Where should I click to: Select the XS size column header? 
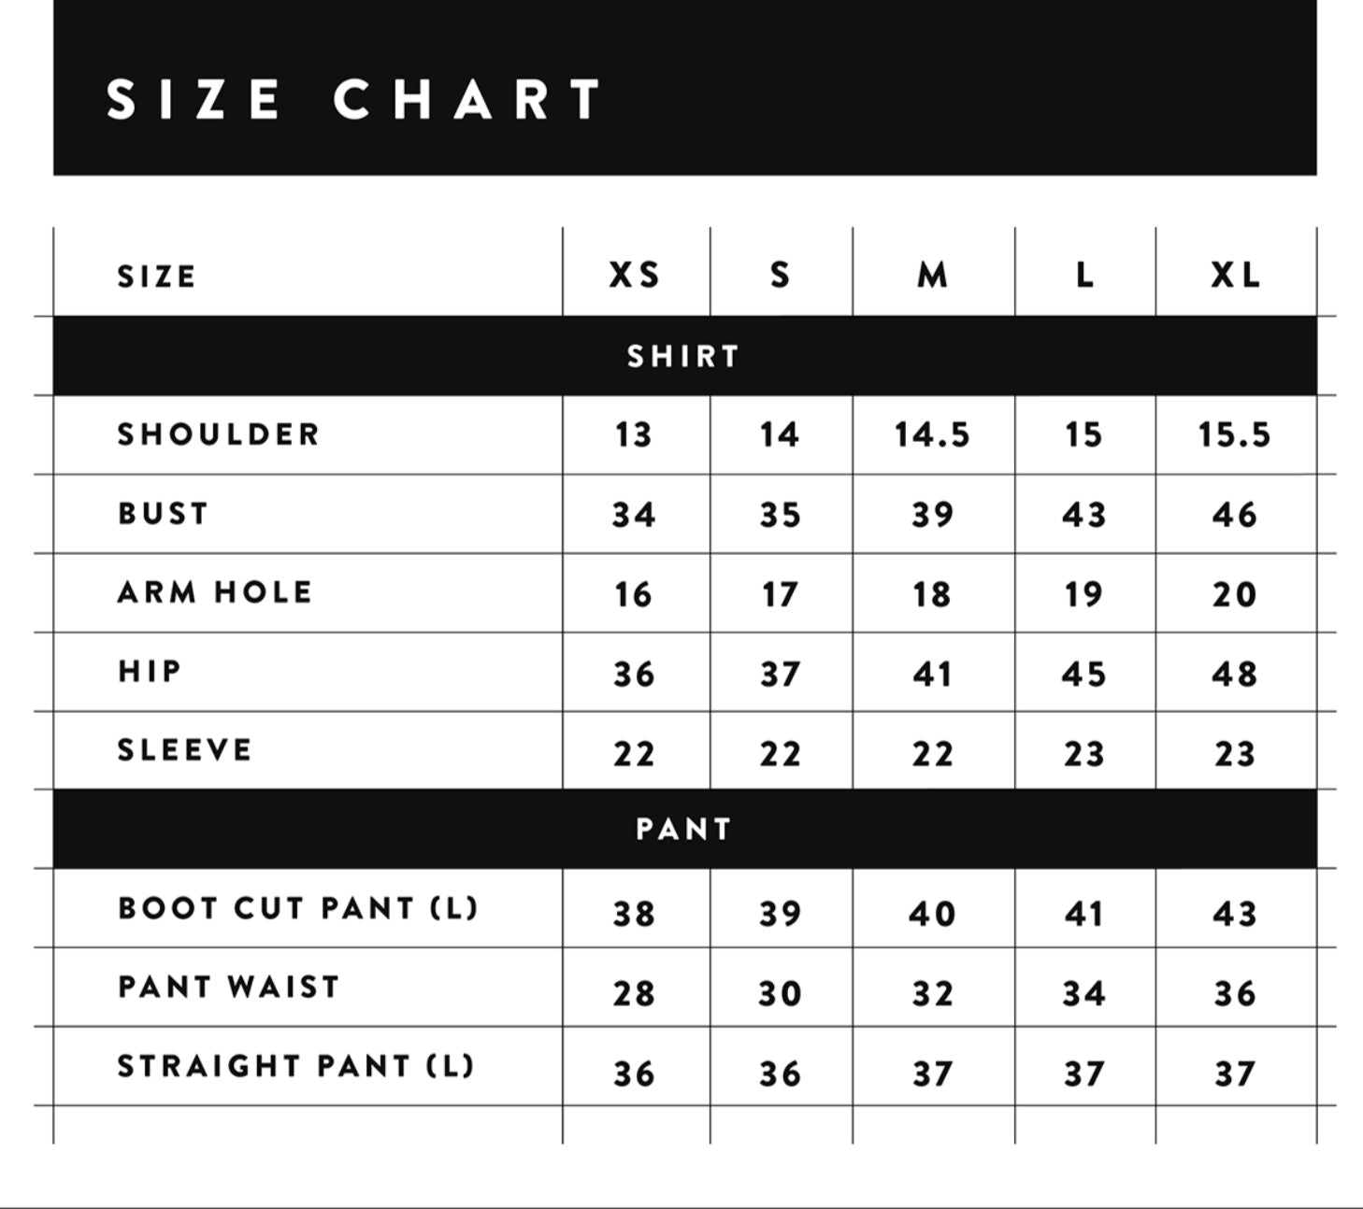(x=635, y=276)
